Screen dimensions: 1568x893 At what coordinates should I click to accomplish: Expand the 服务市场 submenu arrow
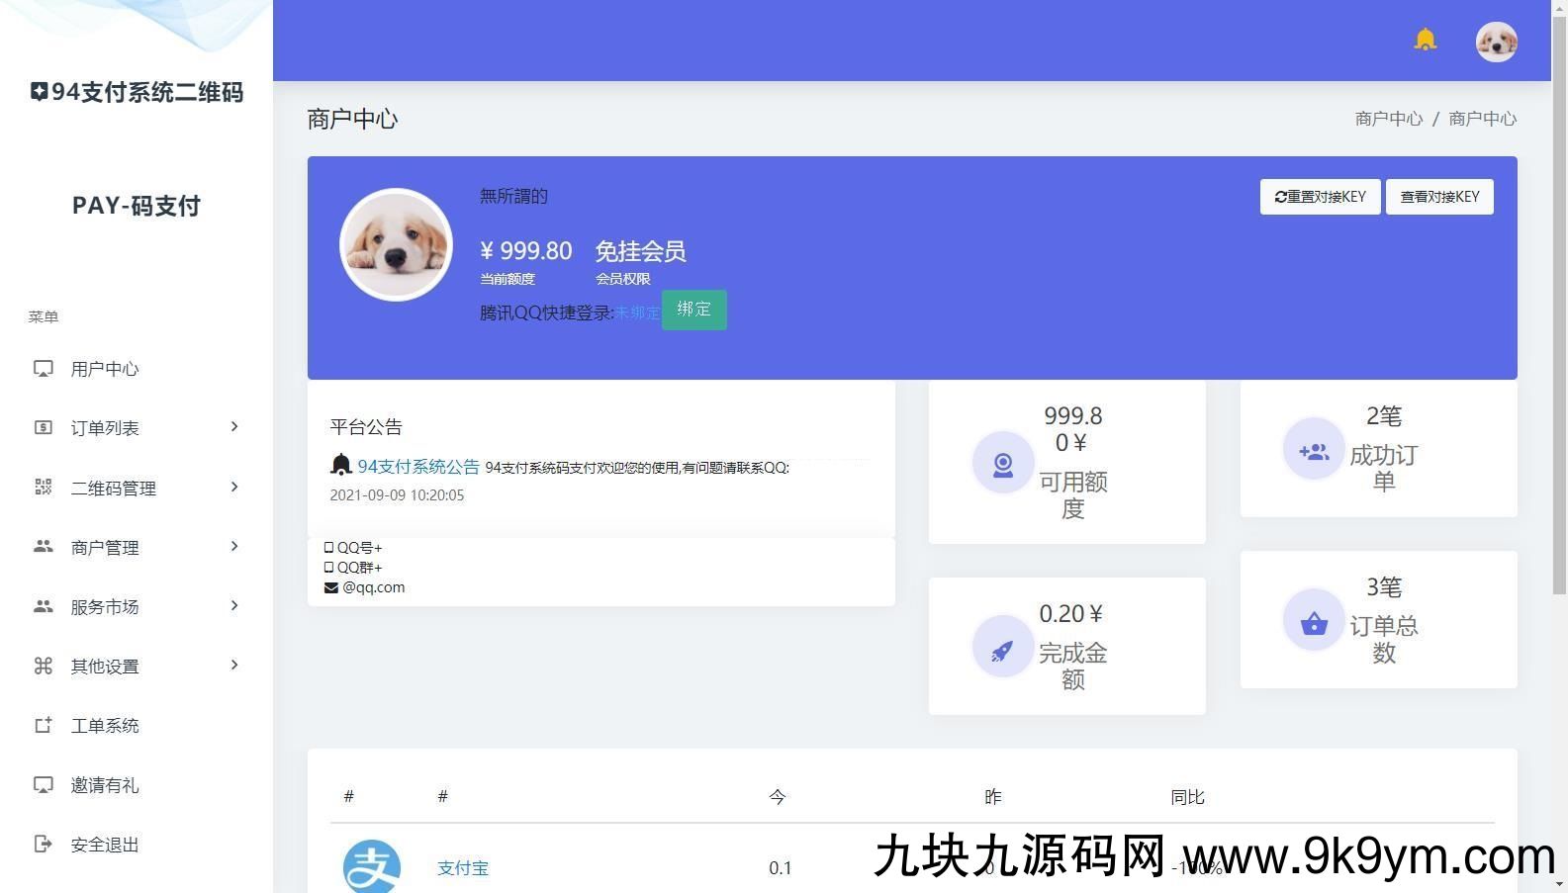click(x=234, y=606)
